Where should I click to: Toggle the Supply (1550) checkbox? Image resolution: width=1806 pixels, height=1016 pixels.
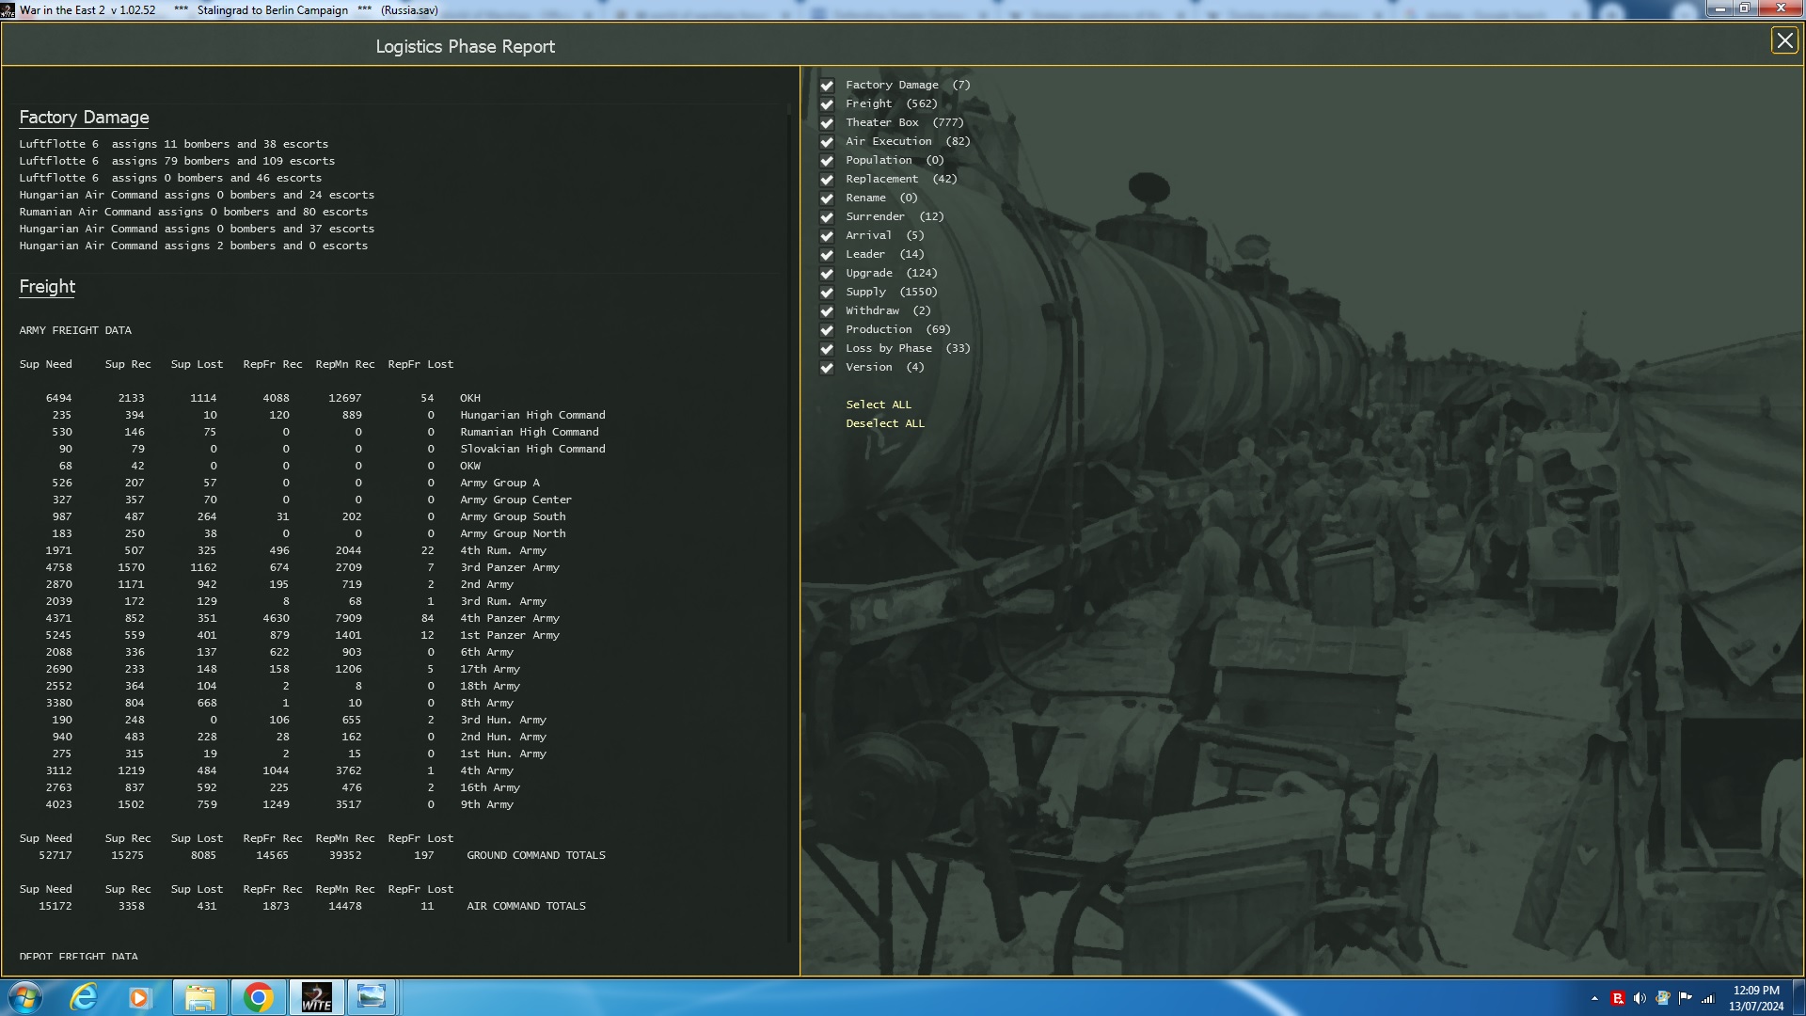point(827,293)
